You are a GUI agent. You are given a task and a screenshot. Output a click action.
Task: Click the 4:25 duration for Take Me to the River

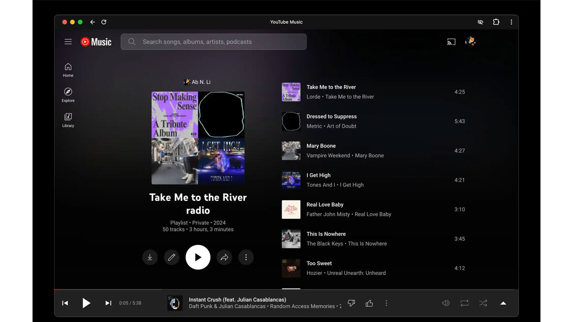[x=460, y=92]
